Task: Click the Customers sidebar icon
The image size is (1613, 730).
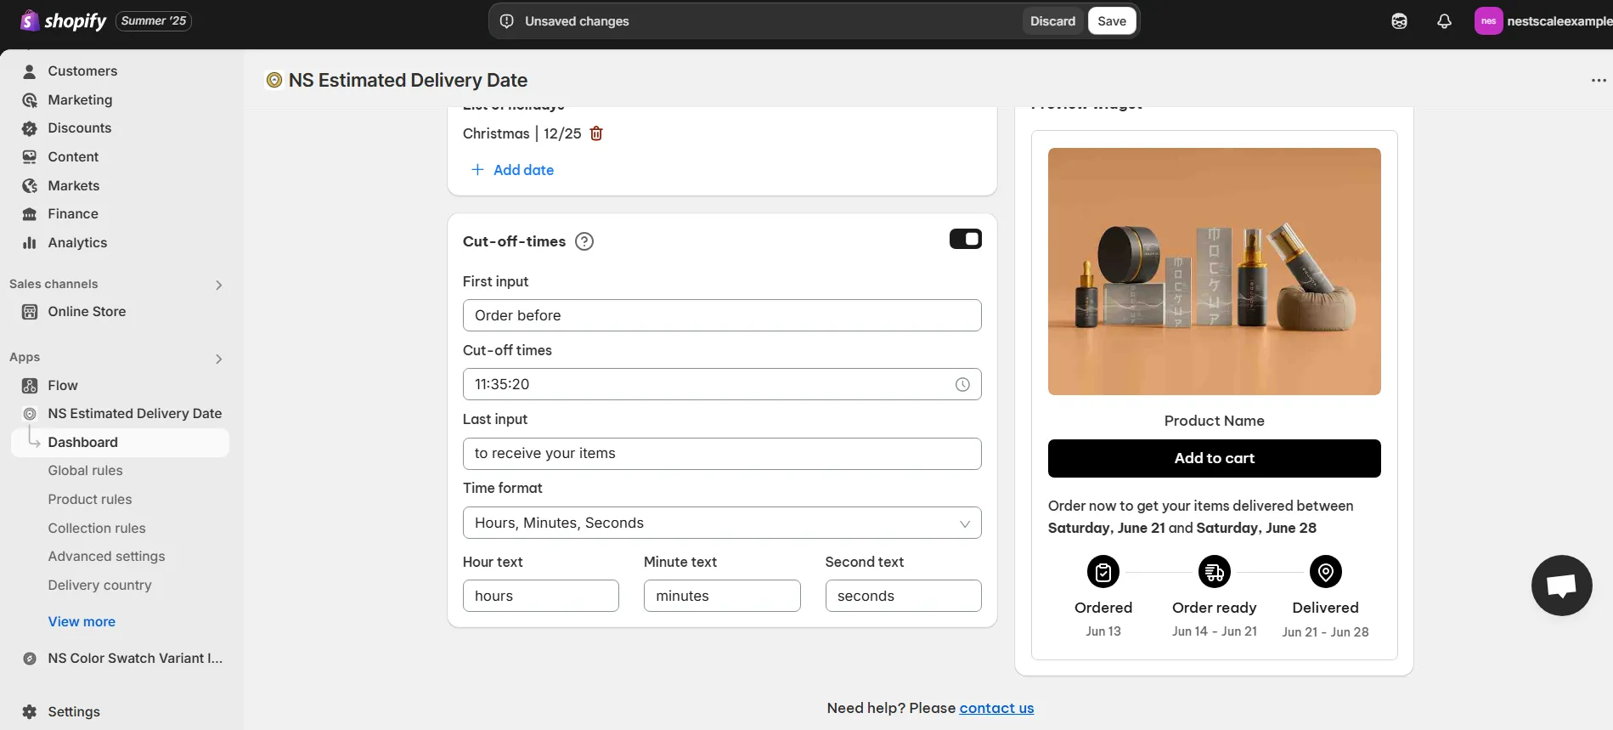Action: pos(30,71)
